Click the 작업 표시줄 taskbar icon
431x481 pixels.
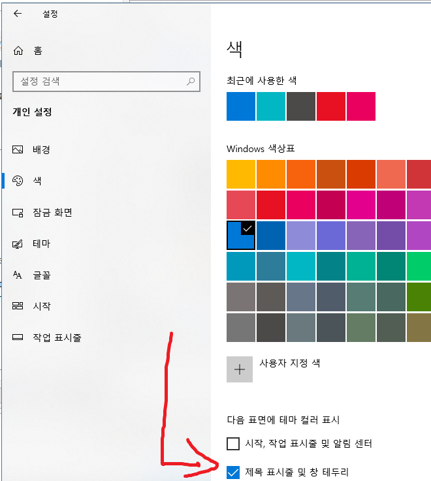coord(18,337)
